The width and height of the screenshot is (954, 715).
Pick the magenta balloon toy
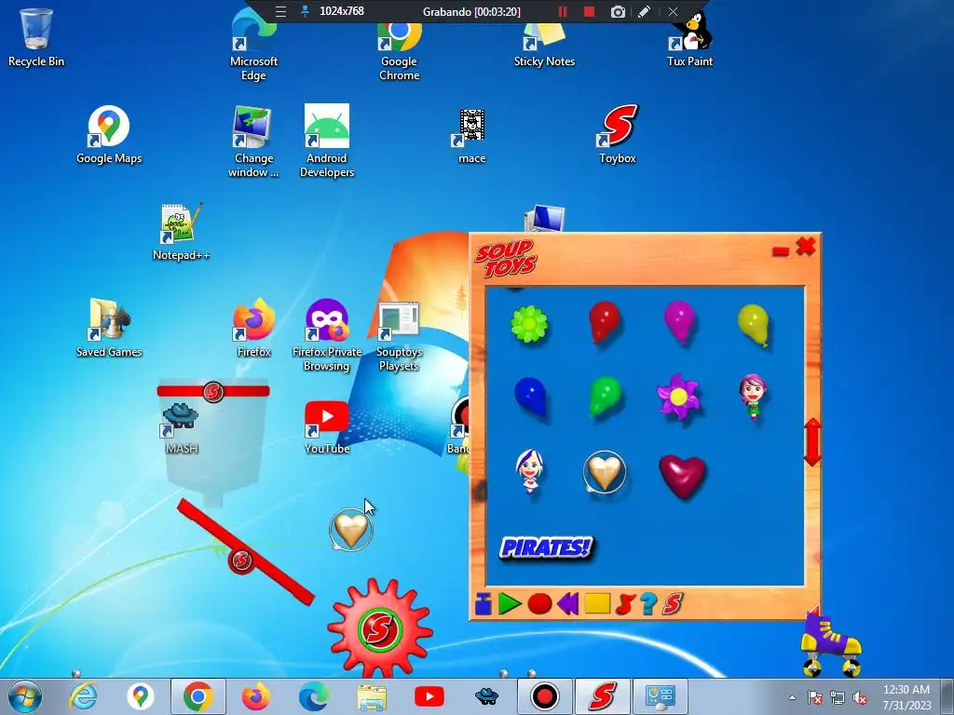pos(679,322)
